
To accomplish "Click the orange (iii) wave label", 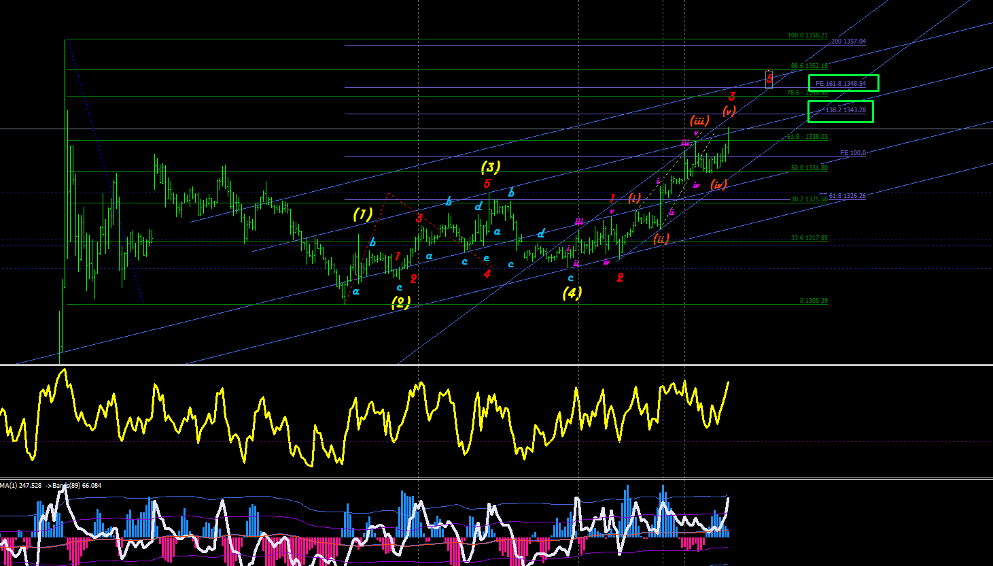I will [699, 120].
